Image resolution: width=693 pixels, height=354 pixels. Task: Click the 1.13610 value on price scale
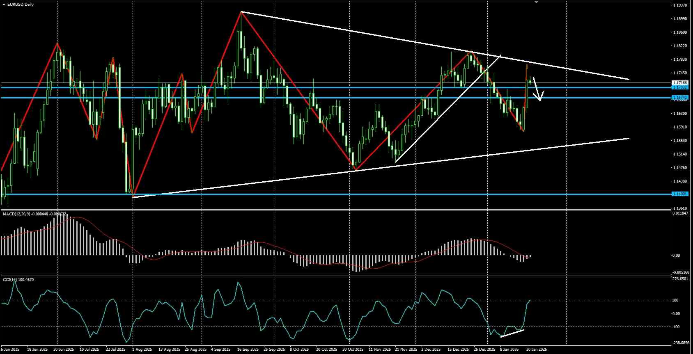(x=680, y=208)
